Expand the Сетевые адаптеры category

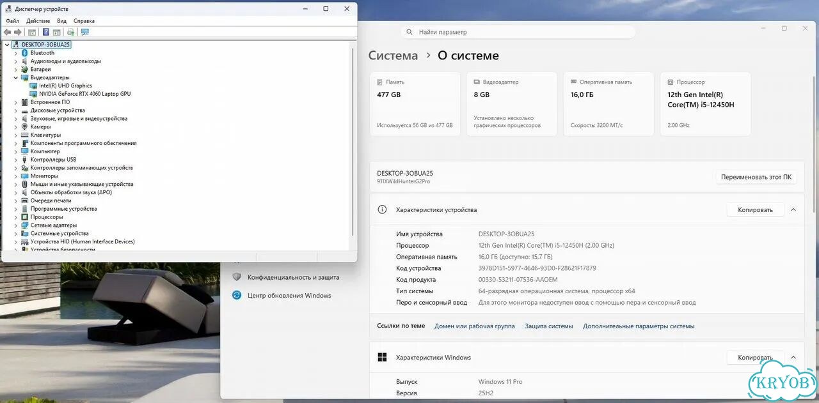[16, 225]
